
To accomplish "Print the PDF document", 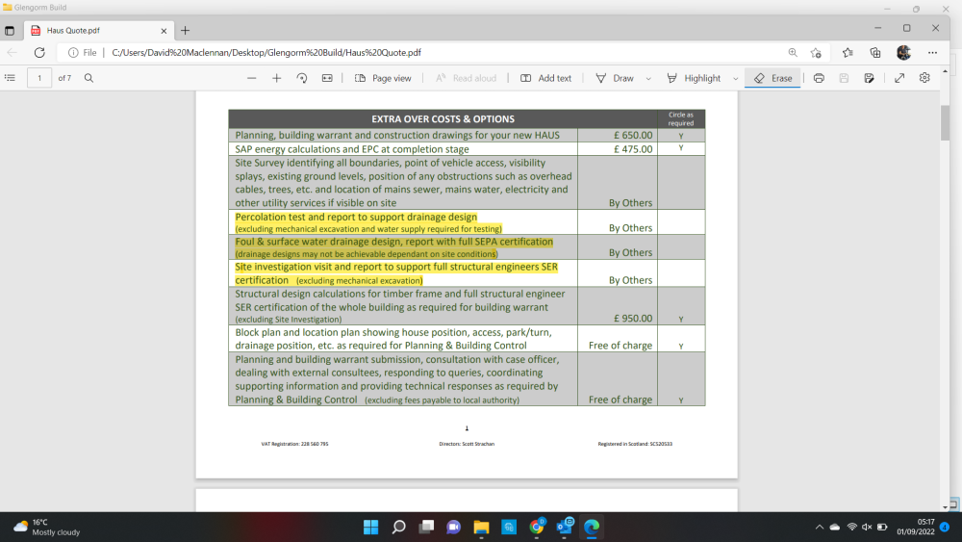I will (819, 78).
